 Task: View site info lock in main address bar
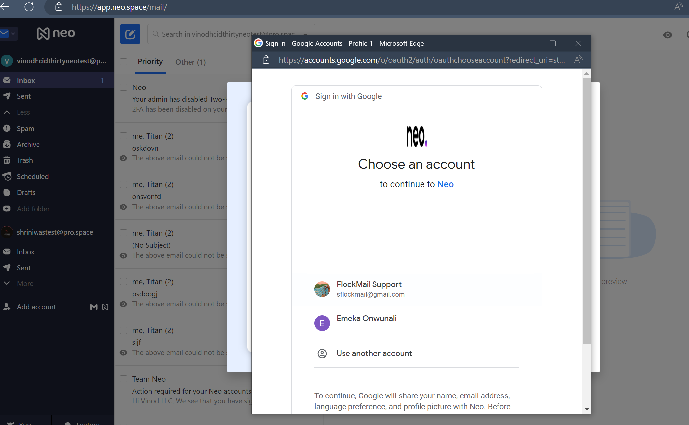tap(59, 7)
